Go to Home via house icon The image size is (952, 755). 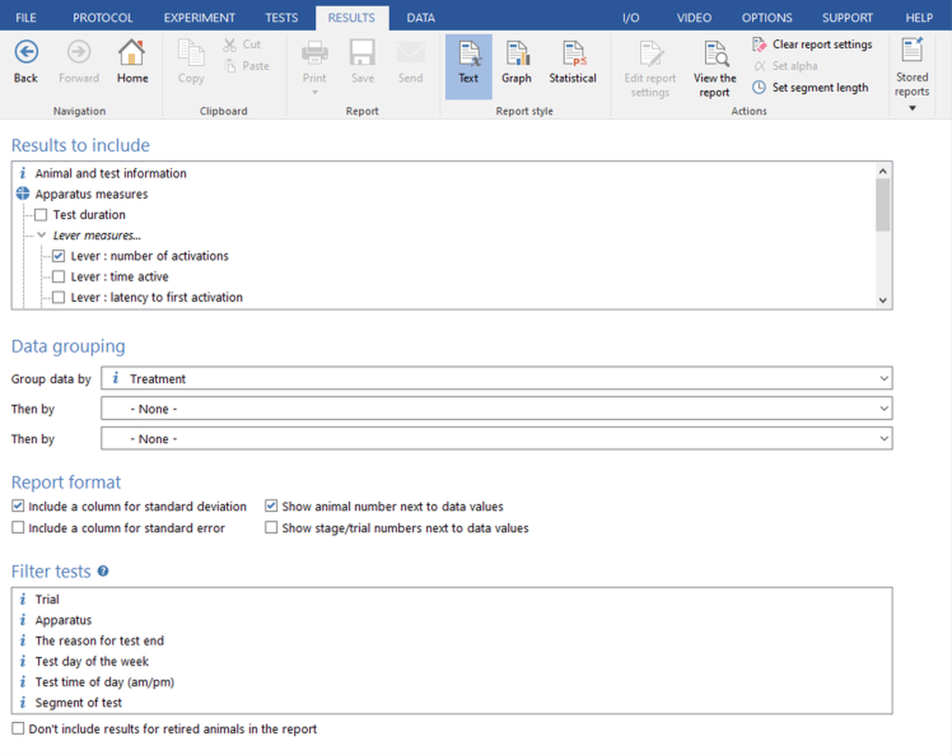point(132,52)
